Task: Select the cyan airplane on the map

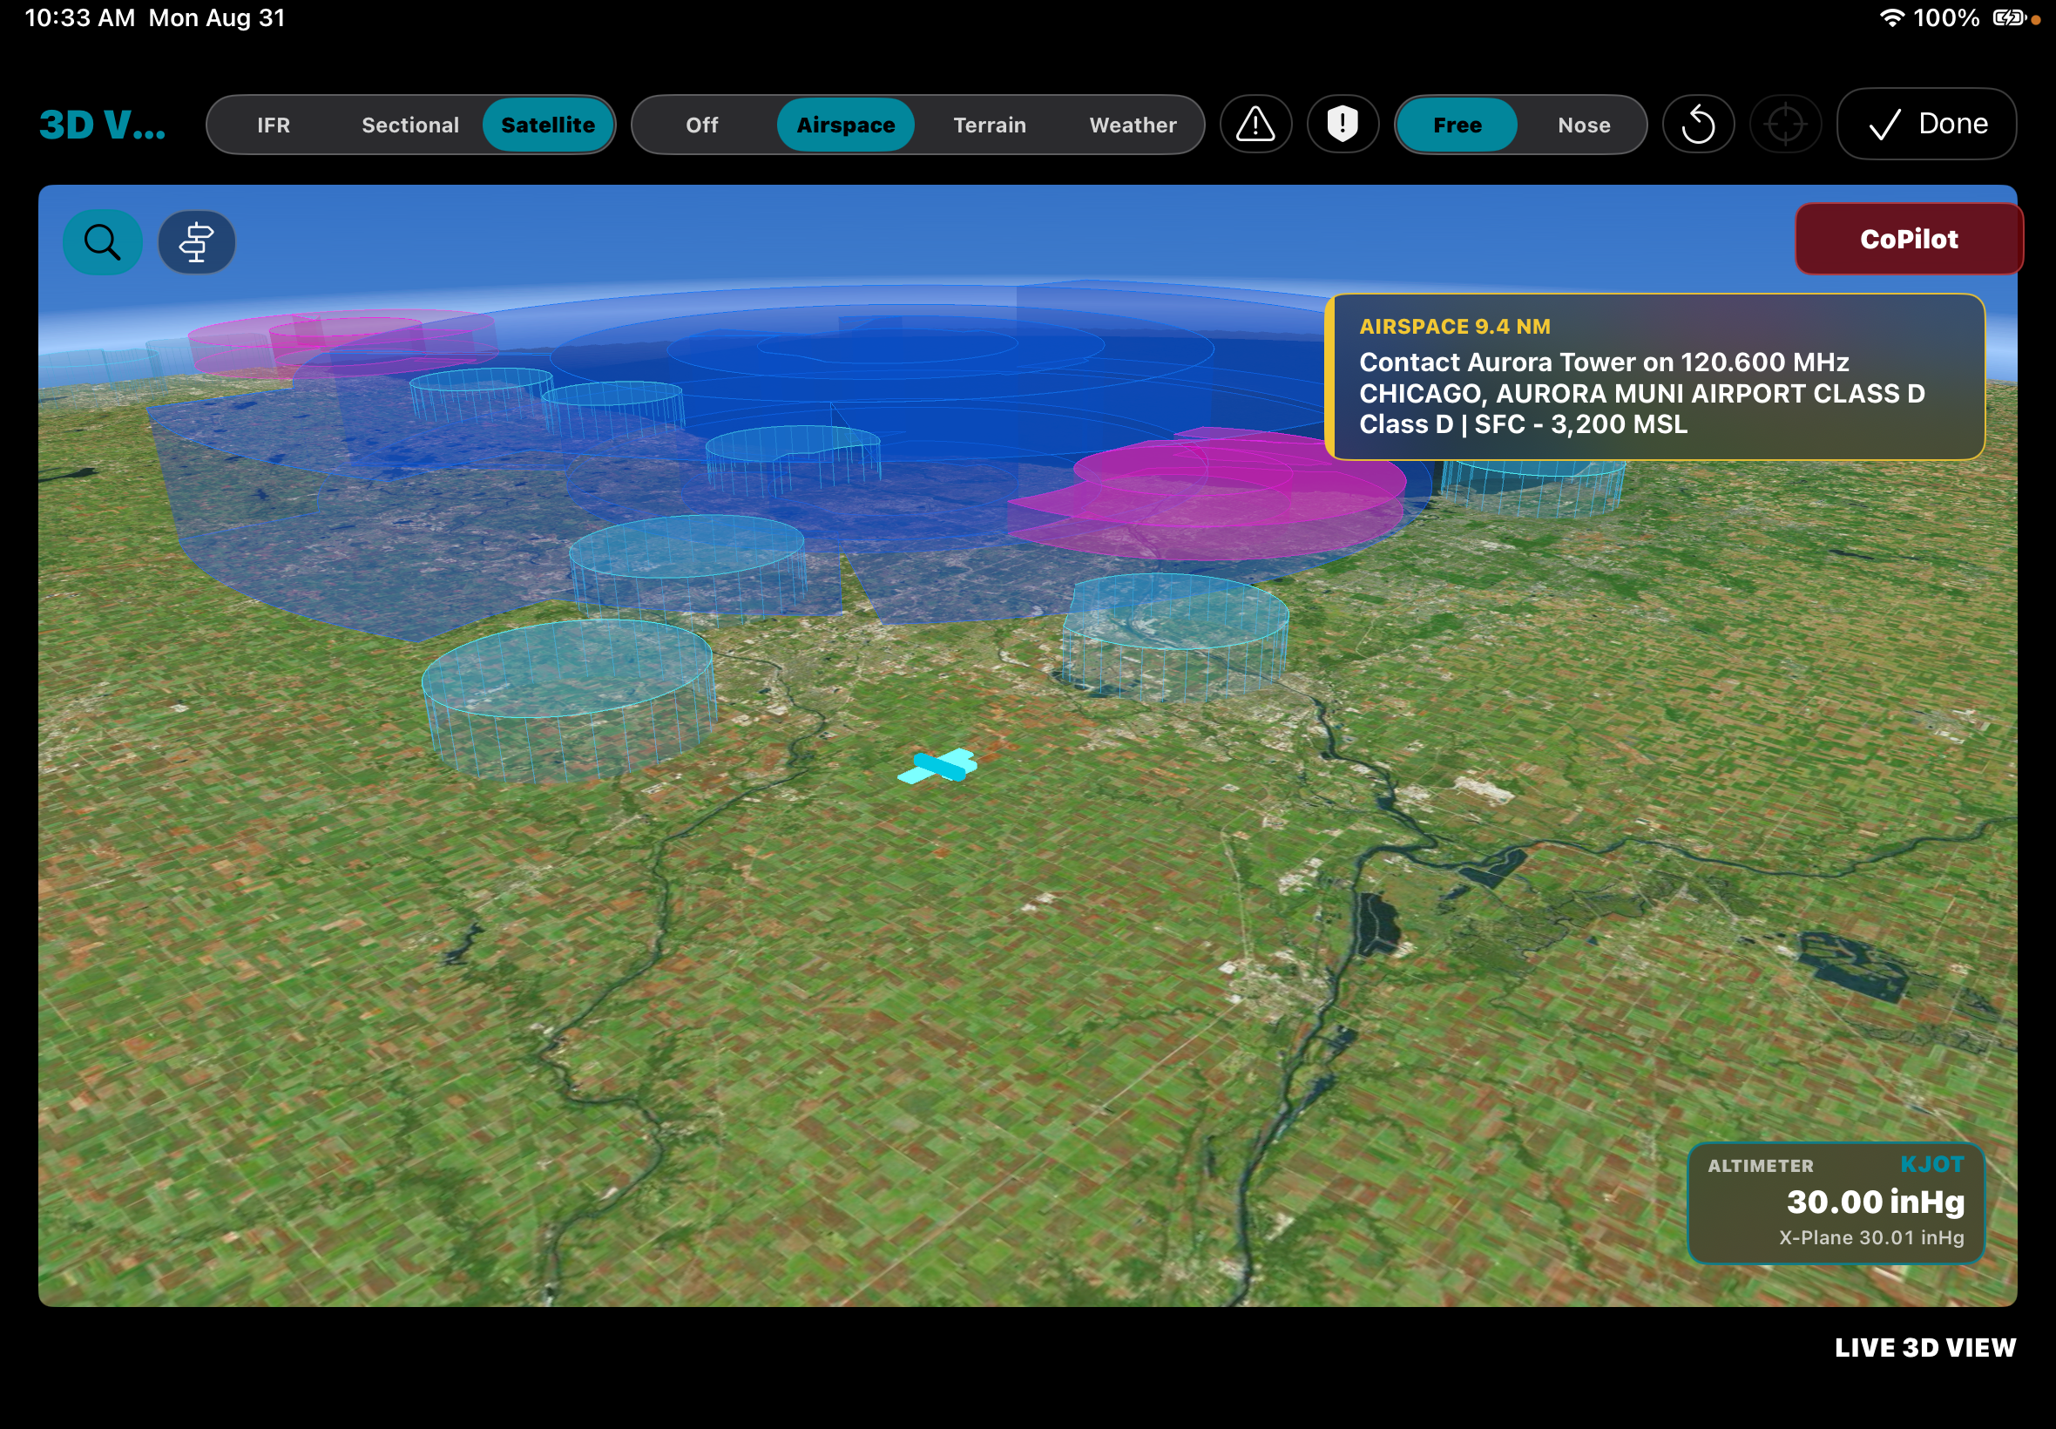Action: click(x=938, y=766)
